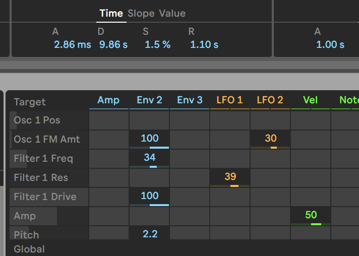Viewport: 359px width, 256px height.
Task: Click the Attack 1.00 s value
Action: 330,44
